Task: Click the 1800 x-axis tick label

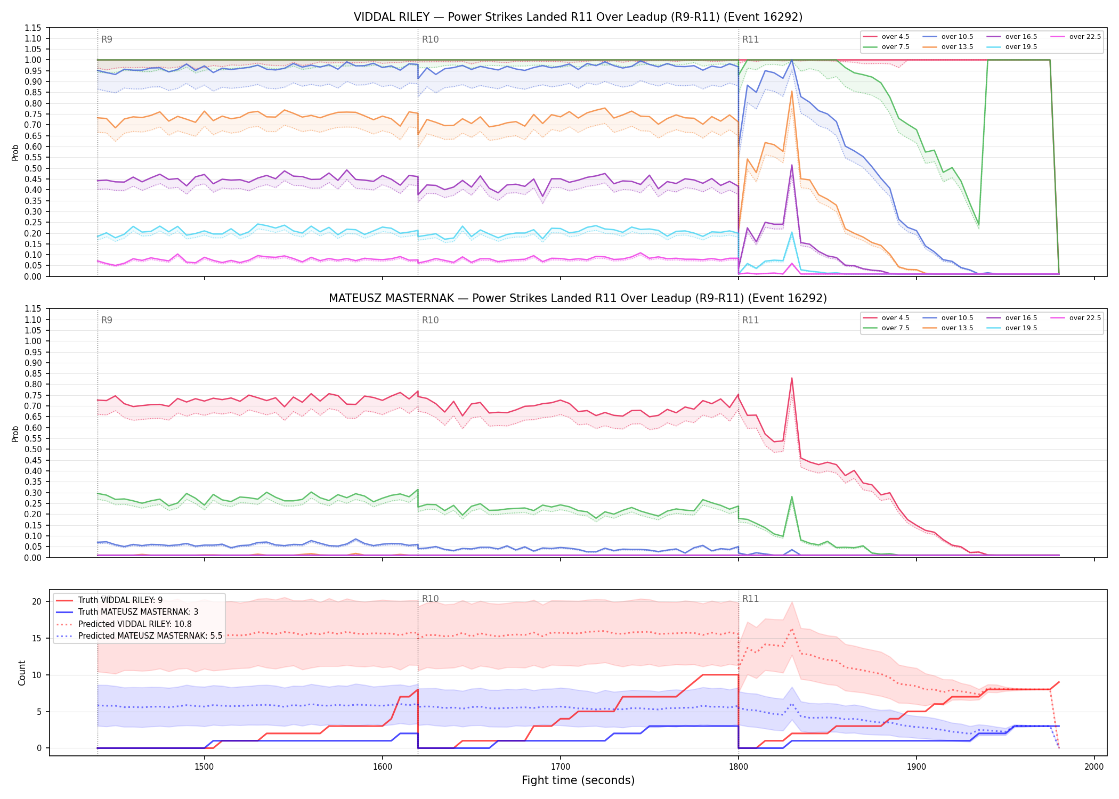Action: tap(739, 767)
